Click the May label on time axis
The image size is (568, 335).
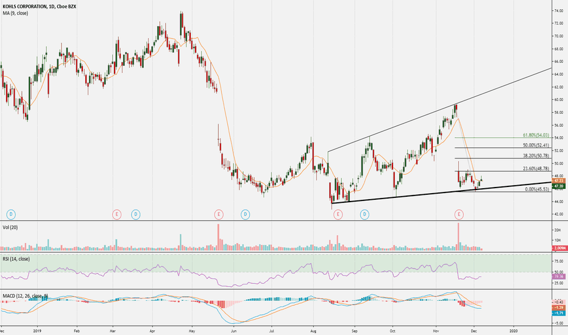[192, 331]
